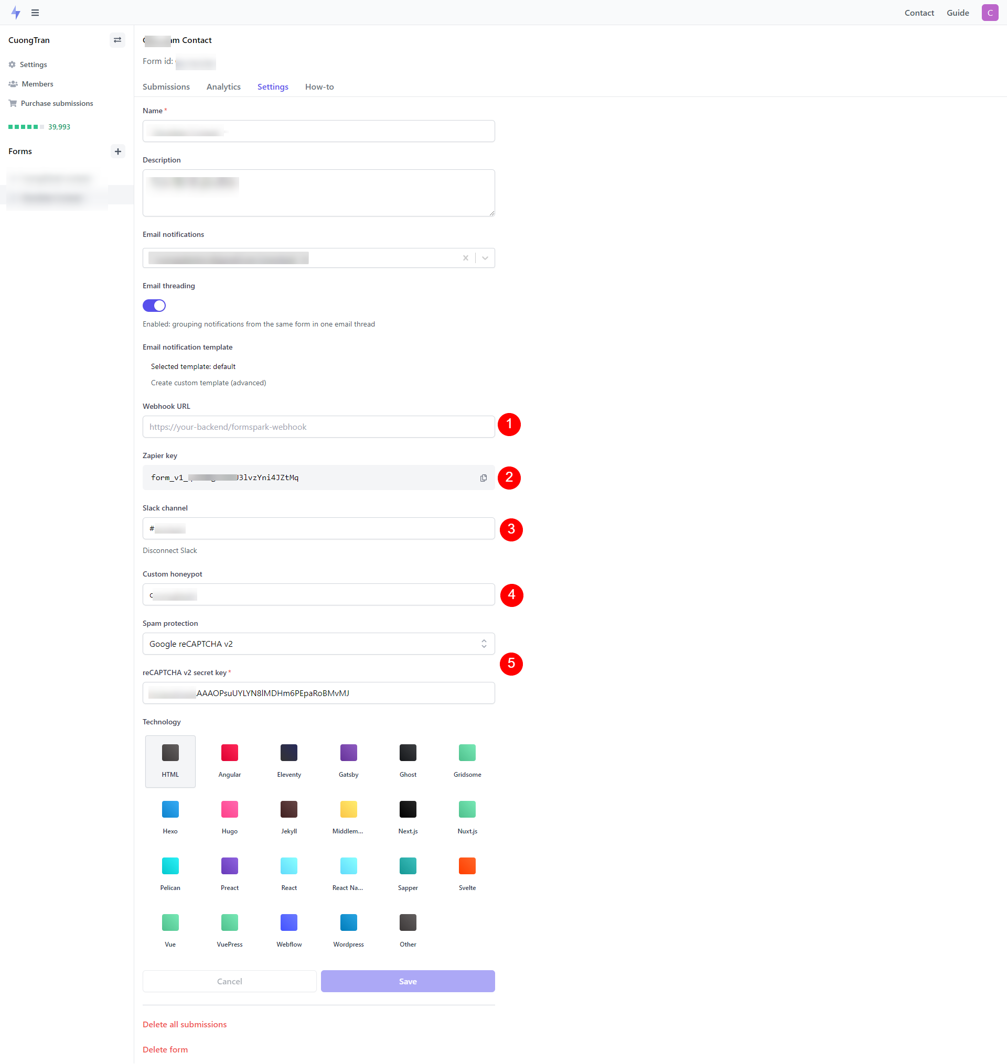Click the copy icon next to Zapier key
The image size is (1007, 1064).
[483, 476]
